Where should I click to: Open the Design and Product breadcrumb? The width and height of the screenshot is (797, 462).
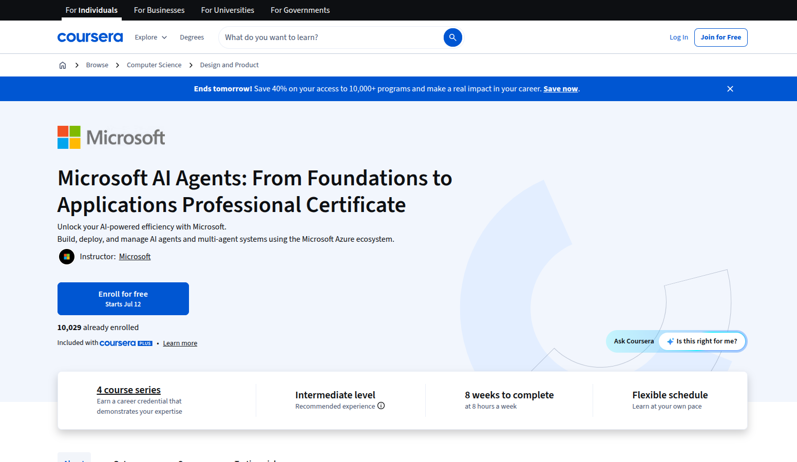(x=230, y=65)
